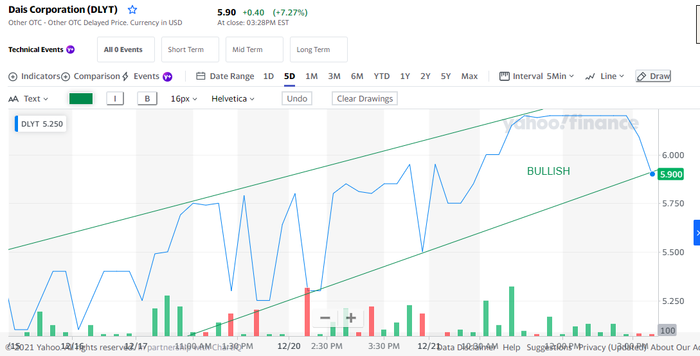Open the Suggestions footer link

[549, 347]
